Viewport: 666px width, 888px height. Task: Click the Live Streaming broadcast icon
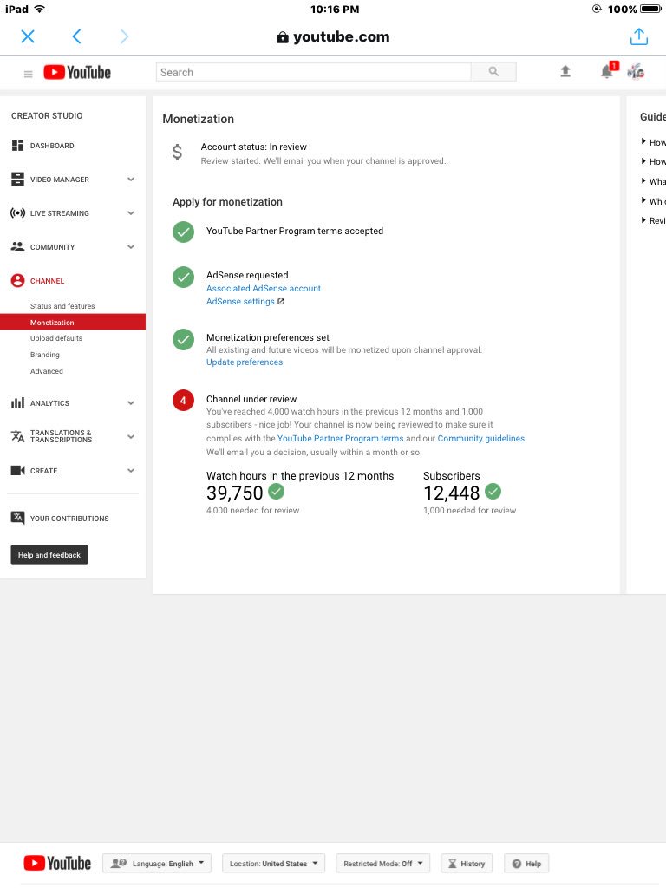[17, 213]
